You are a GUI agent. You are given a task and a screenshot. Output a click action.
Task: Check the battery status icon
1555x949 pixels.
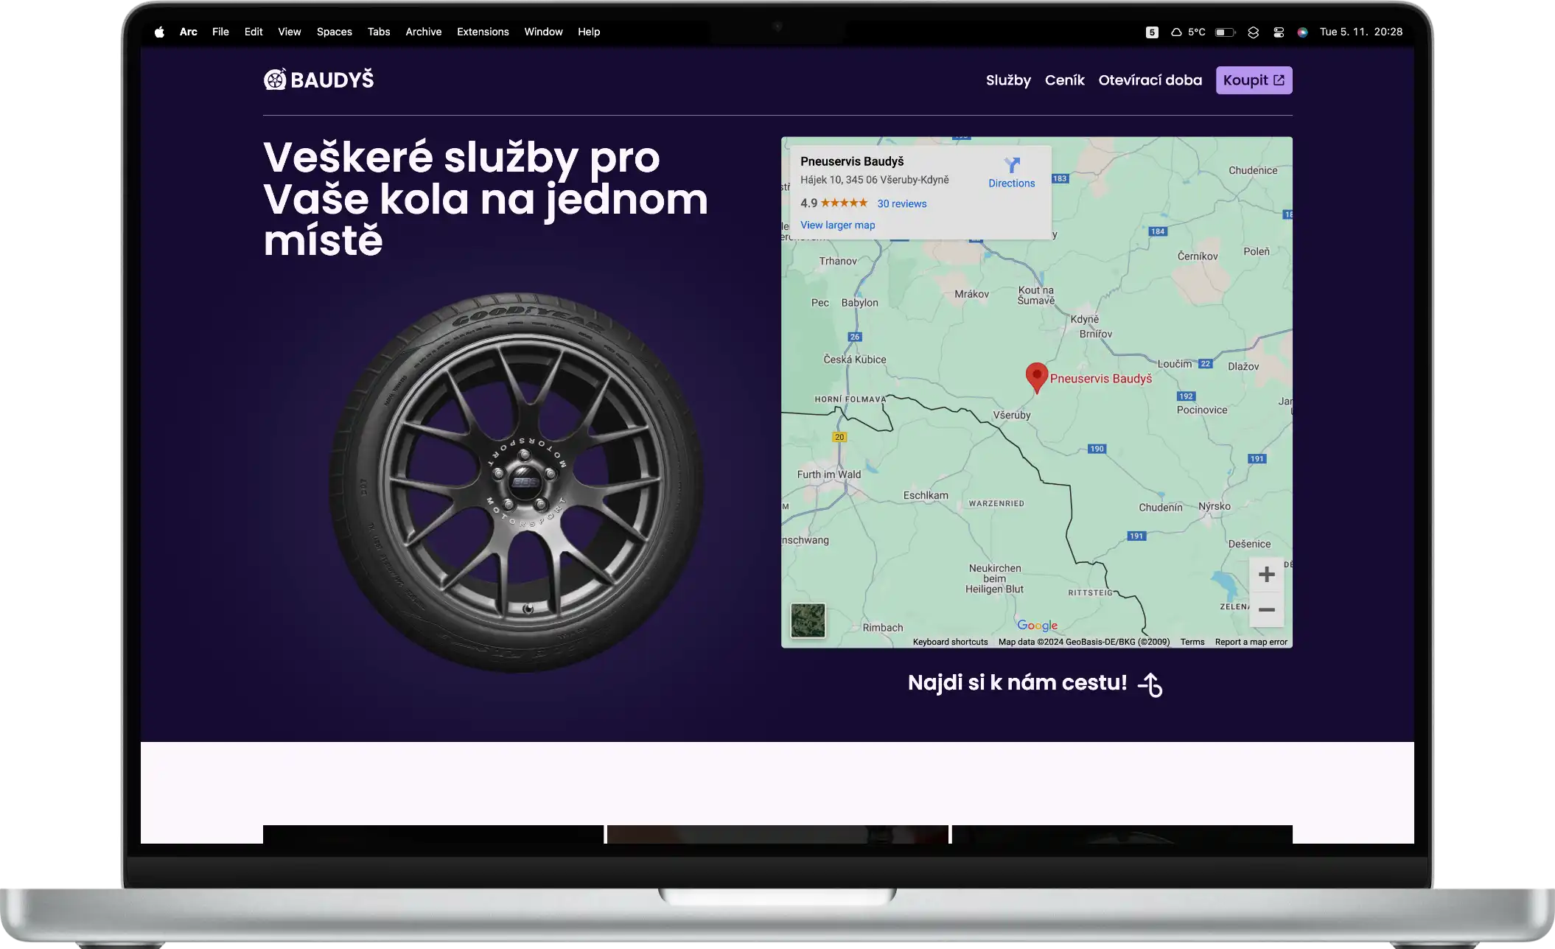coord(1225,32)
